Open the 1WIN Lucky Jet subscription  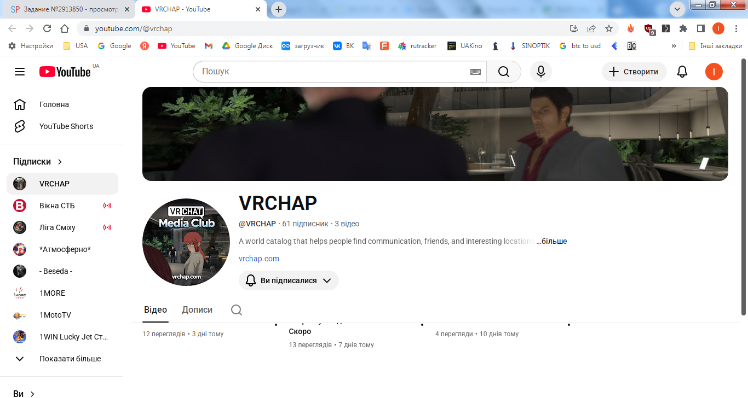[62, 337]
